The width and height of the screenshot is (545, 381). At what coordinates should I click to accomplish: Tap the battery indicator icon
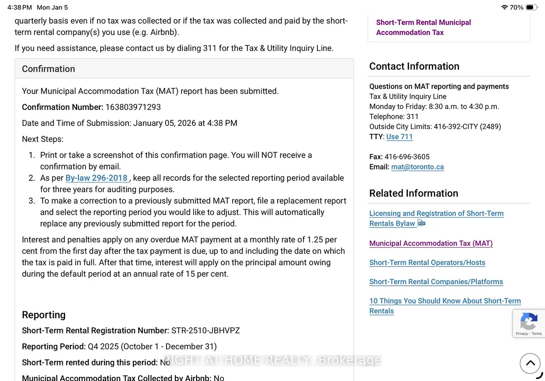[x=532, y=8]
